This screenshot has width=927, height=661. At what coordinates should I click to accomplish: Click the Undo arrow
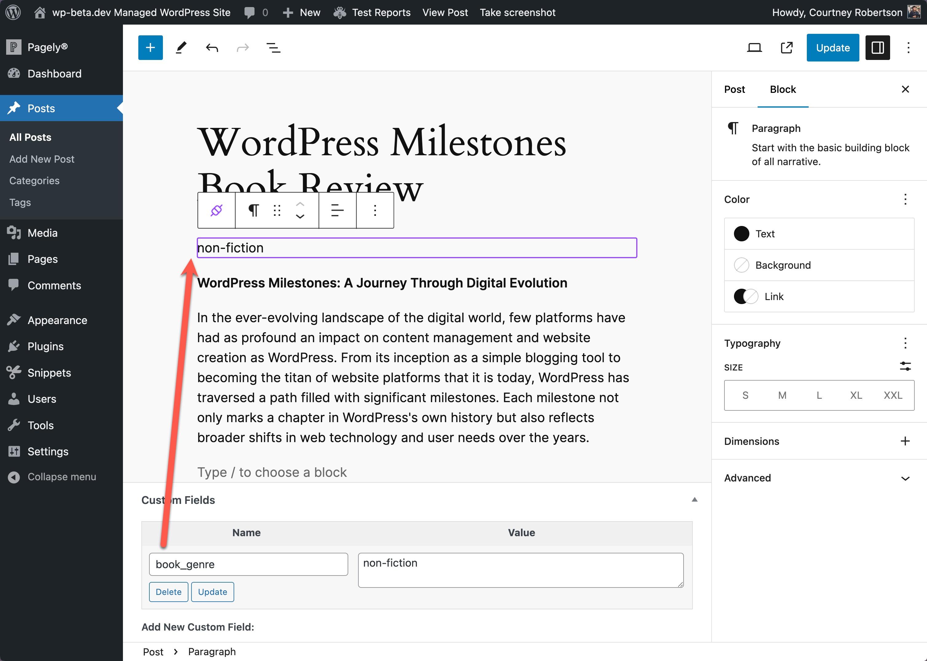click(211, 48)
